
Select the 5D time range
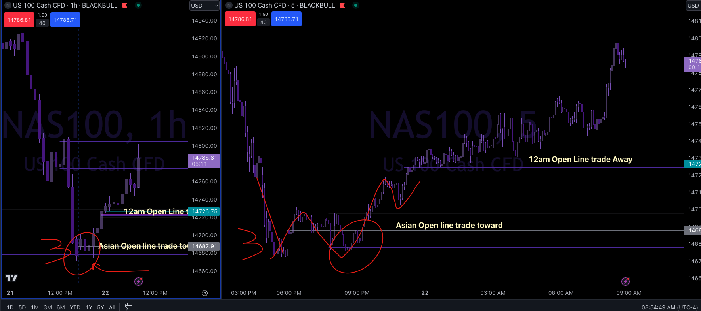[x=22, y=307]
